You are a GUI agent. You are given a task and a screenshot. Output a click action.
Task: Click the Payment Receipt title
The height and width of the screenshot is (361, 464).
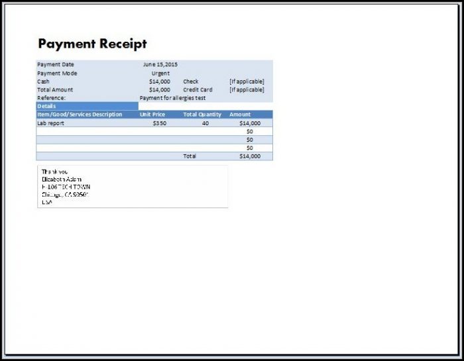point(92,44)
